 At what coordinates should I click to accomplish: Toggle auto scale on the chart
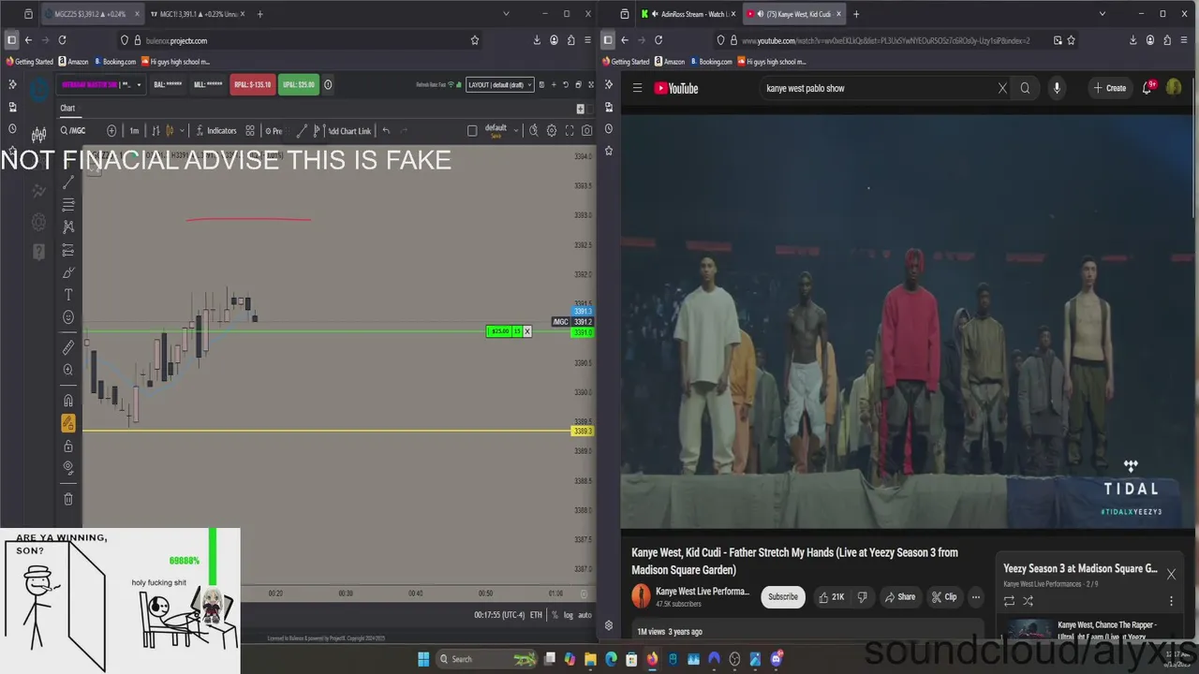click(x=585, y=615)
